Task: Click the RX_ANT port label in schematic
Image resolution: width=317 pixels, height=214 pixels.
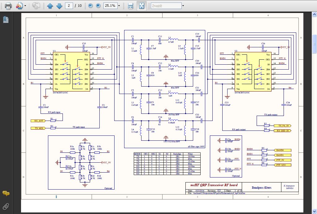Action: point(38,121)
